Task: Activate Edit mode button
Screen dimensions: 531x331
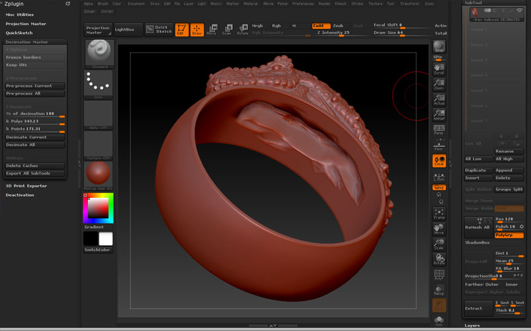Action: 181,30
